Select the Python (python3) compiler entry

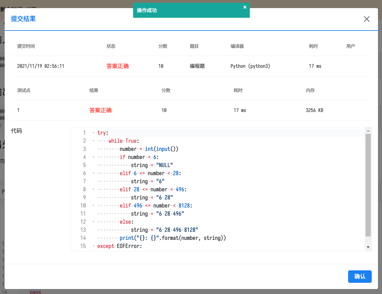250,66
